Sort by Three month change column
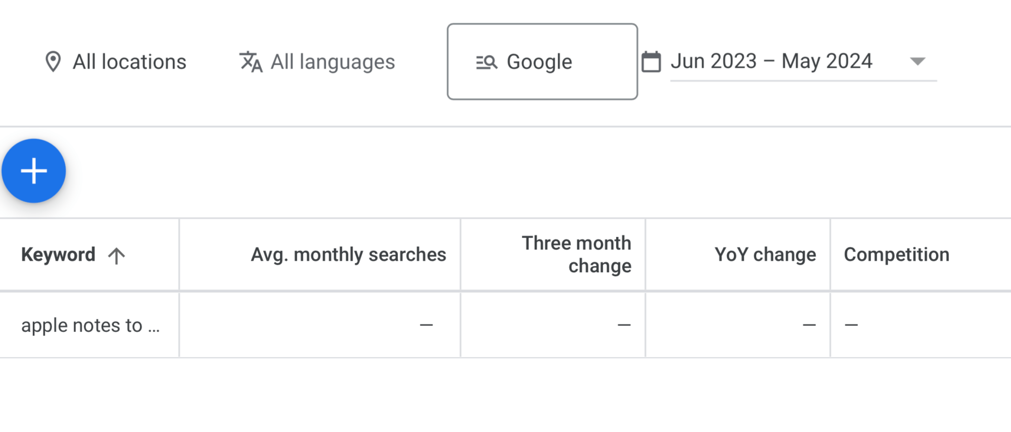1011x432 pixels. pyautogui.click(x=576, y=254)
